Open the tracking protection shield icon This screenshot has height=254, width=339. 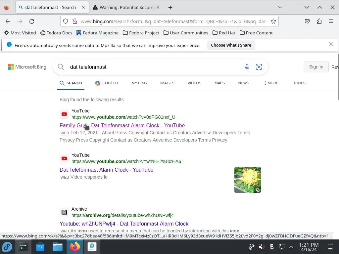pyautogui.click(x=66, y=21)
